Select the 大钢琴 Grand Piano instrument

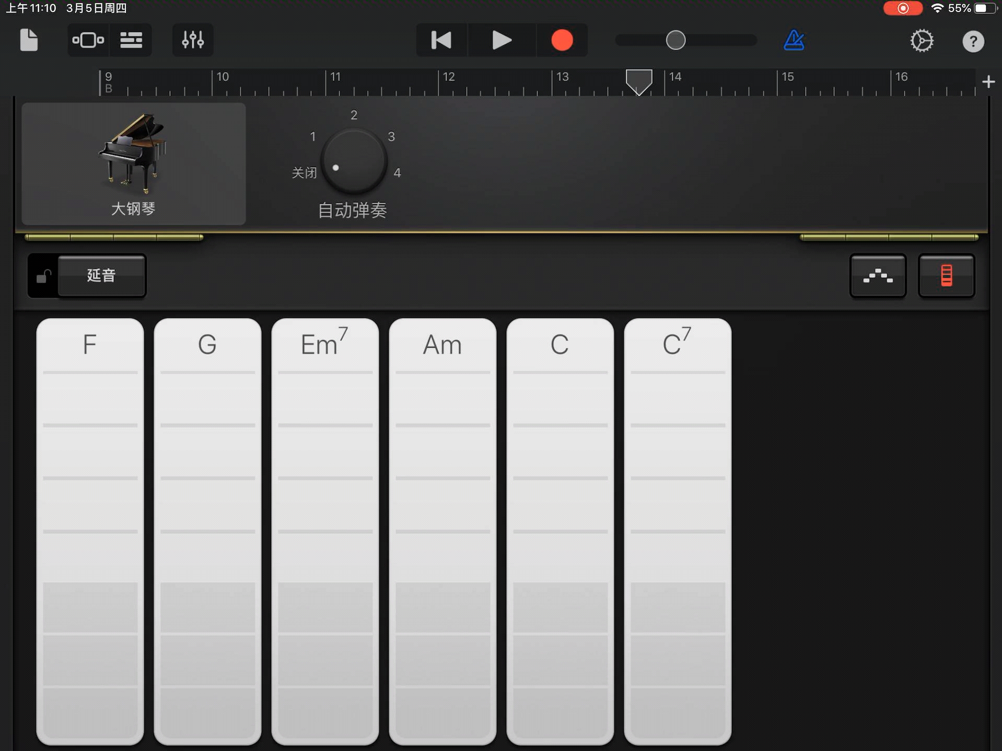coord(134,164)
